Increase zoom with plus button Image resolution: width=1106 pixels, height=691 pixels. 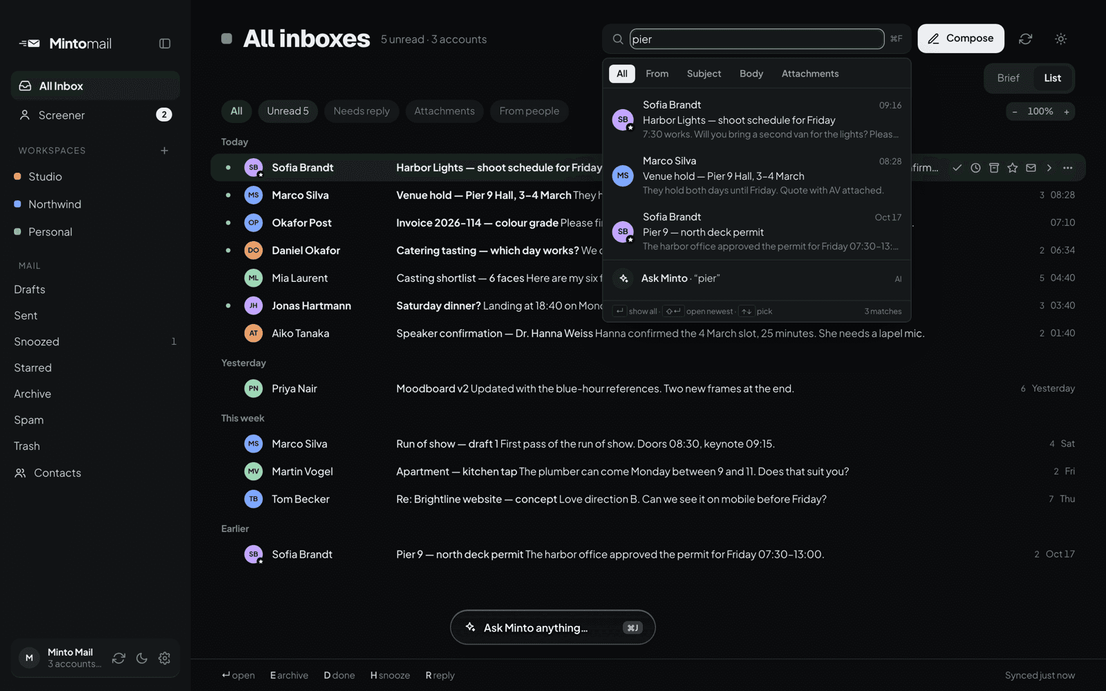tap(1067, 112)
